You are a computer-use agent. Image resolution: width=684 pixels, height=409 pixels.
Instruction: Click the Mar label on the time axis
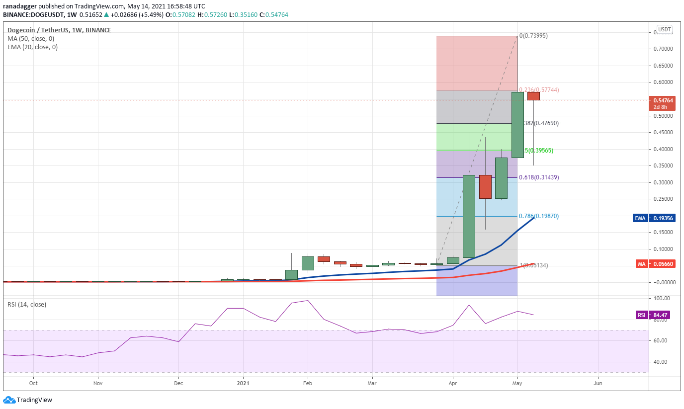click(x=371, y=383)
